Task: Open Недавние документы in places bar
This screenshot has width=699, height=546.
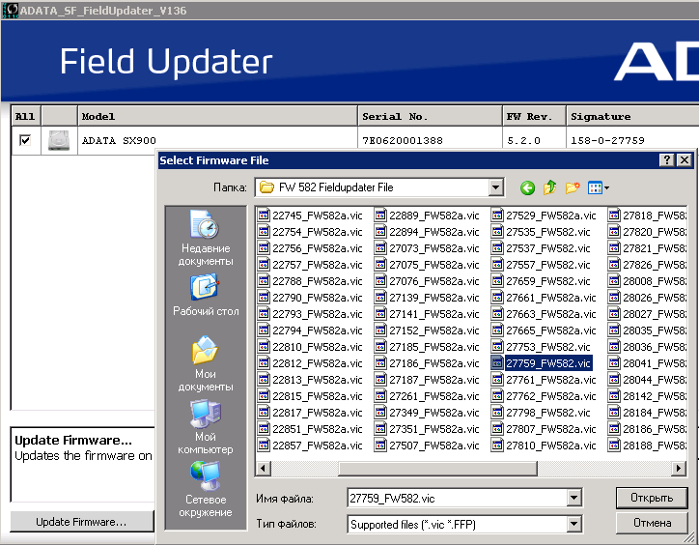Action: 206,239
